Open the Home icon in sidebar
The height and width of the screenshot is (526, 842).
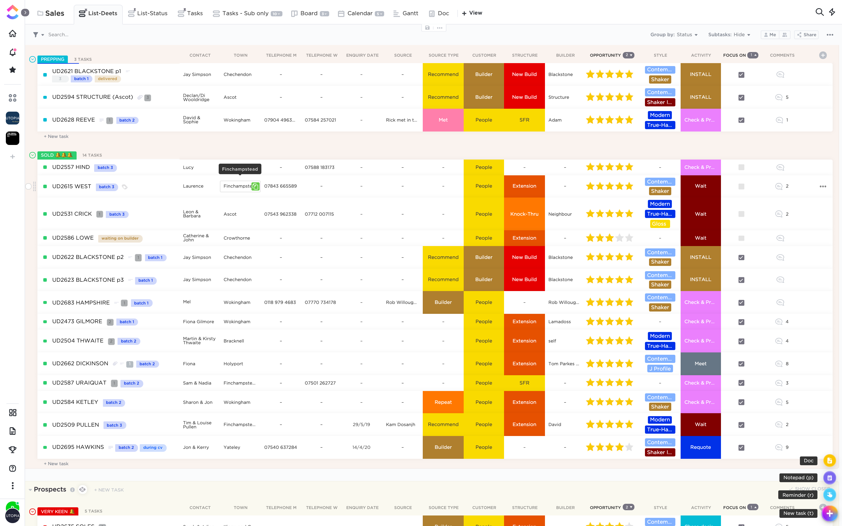click(x=13, y=33)
